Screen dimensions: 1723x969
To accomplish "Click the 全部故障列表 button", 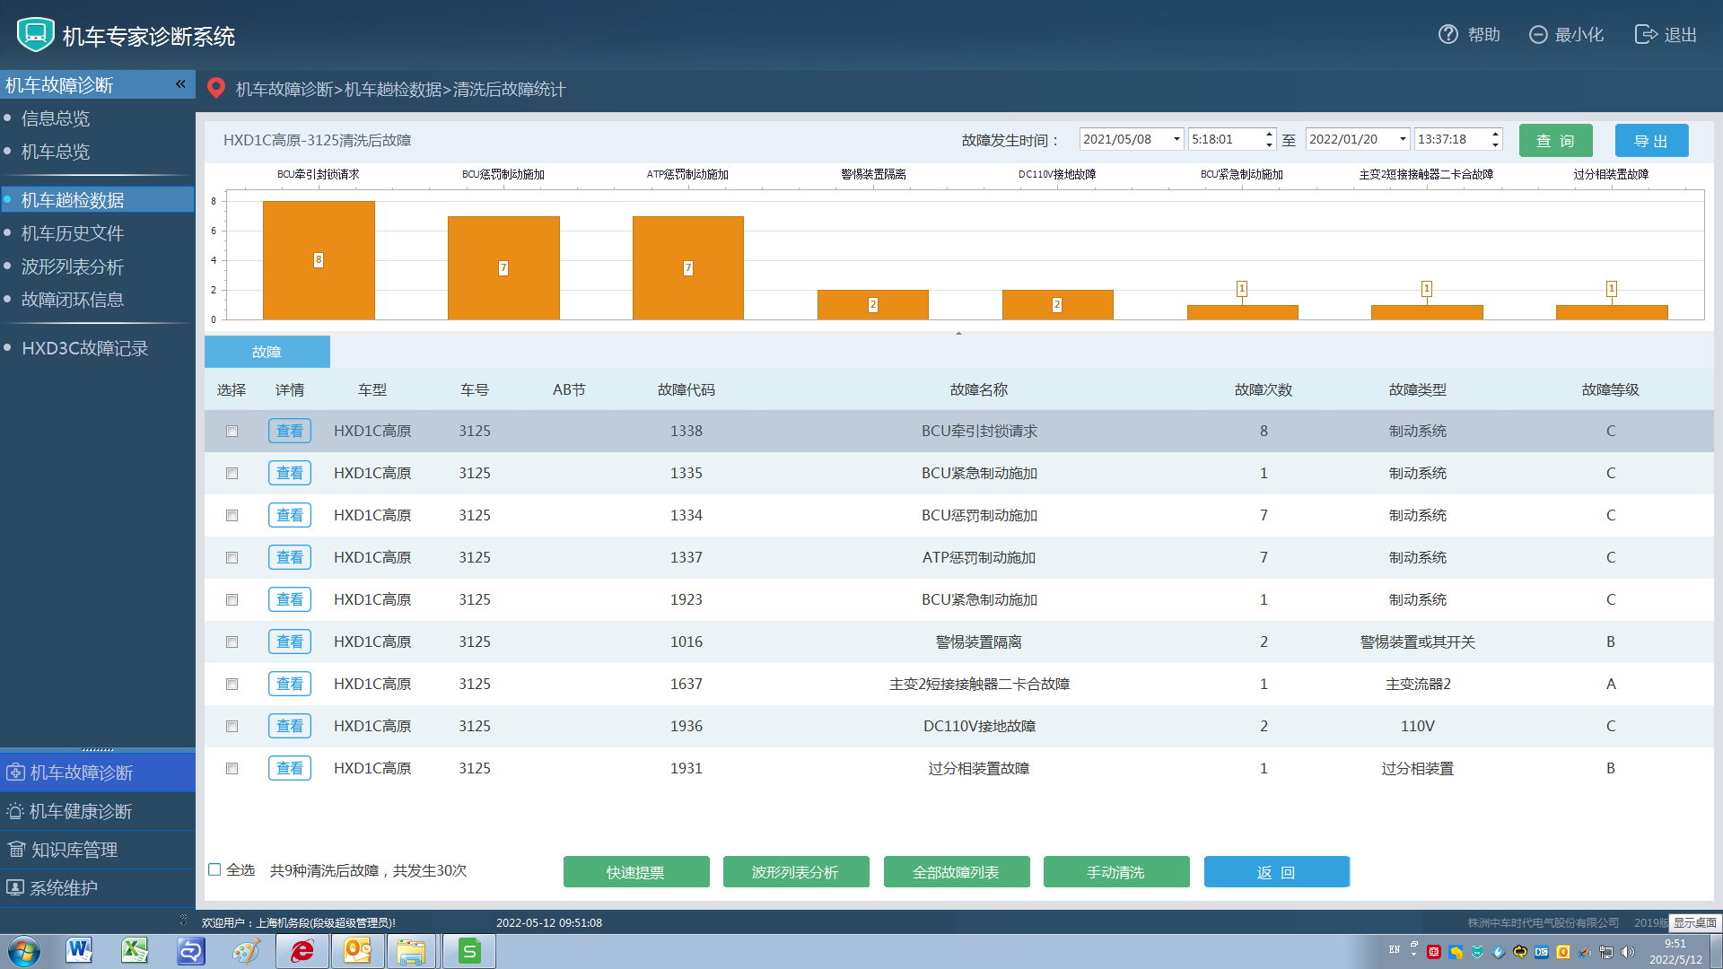I will (957, 872).
